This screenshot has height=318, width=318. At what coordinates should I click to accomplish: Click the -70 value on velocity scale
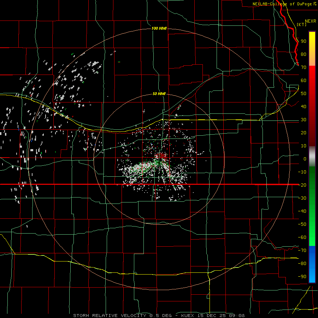tap(302, 251)
